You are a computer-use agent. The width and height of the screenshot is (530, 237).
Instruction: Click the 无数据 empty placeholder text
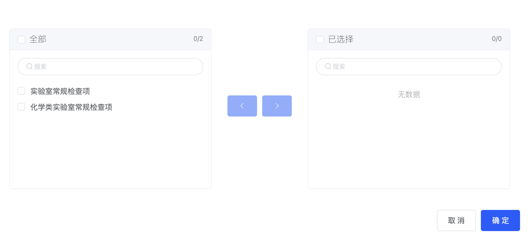pos(409,95)
